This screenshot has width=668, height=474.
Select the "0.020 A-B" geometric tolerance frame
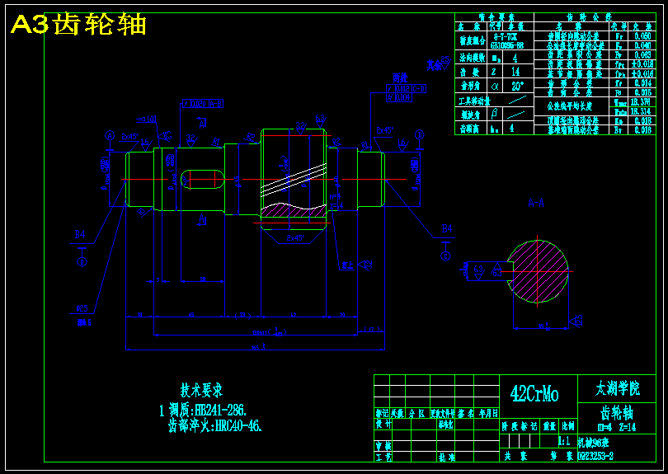tap(203, 104)
